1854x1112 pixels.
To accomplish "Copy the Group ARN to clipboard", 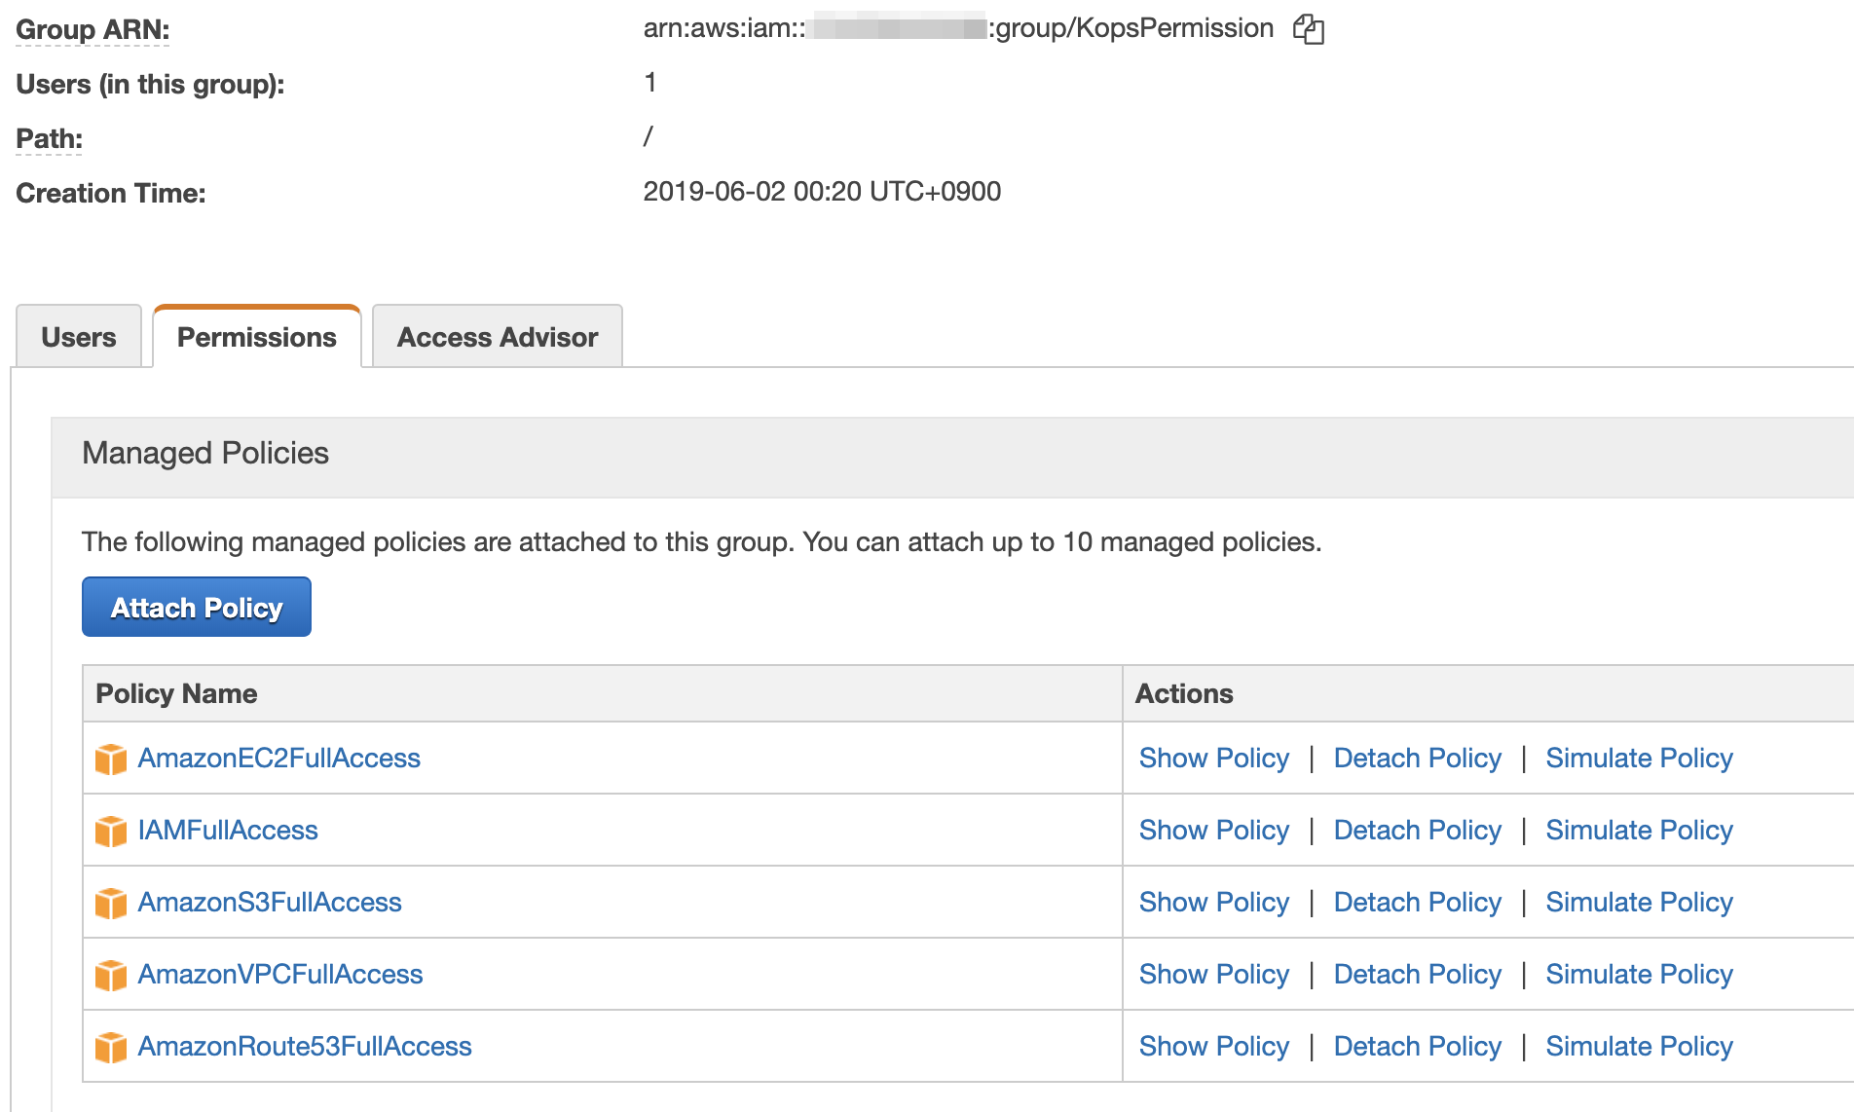I will 1308,29.
